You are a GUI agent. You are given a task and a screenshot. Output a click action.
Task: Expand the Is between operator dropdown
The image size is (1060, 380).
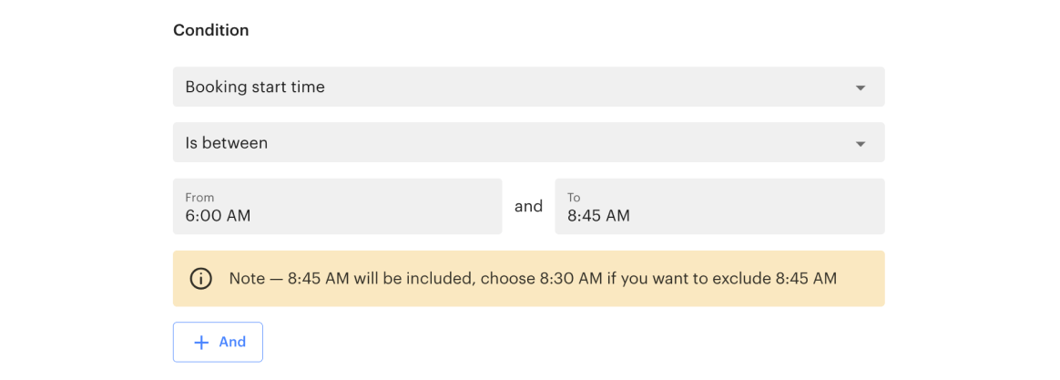528,143
